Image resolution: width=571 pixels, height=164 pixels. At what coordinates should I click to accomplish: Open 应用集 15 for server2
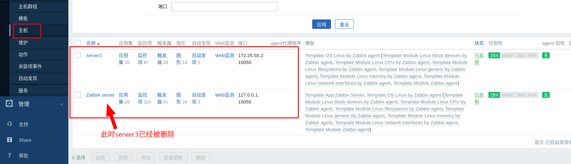pyautogui.click(x=123, y=59)
